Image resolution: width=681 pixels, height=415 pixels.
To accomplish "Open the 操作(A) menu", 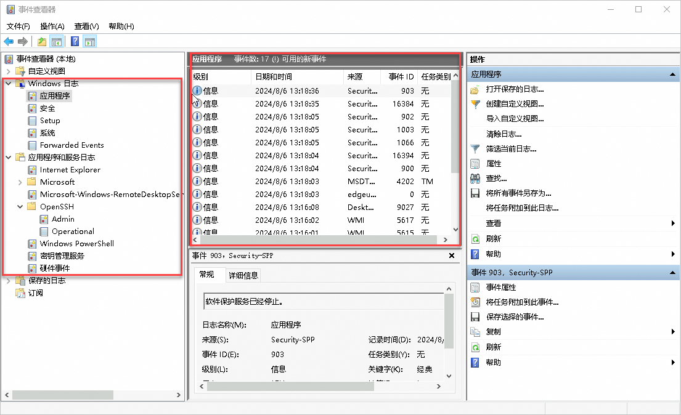I will tap(52, 26).
